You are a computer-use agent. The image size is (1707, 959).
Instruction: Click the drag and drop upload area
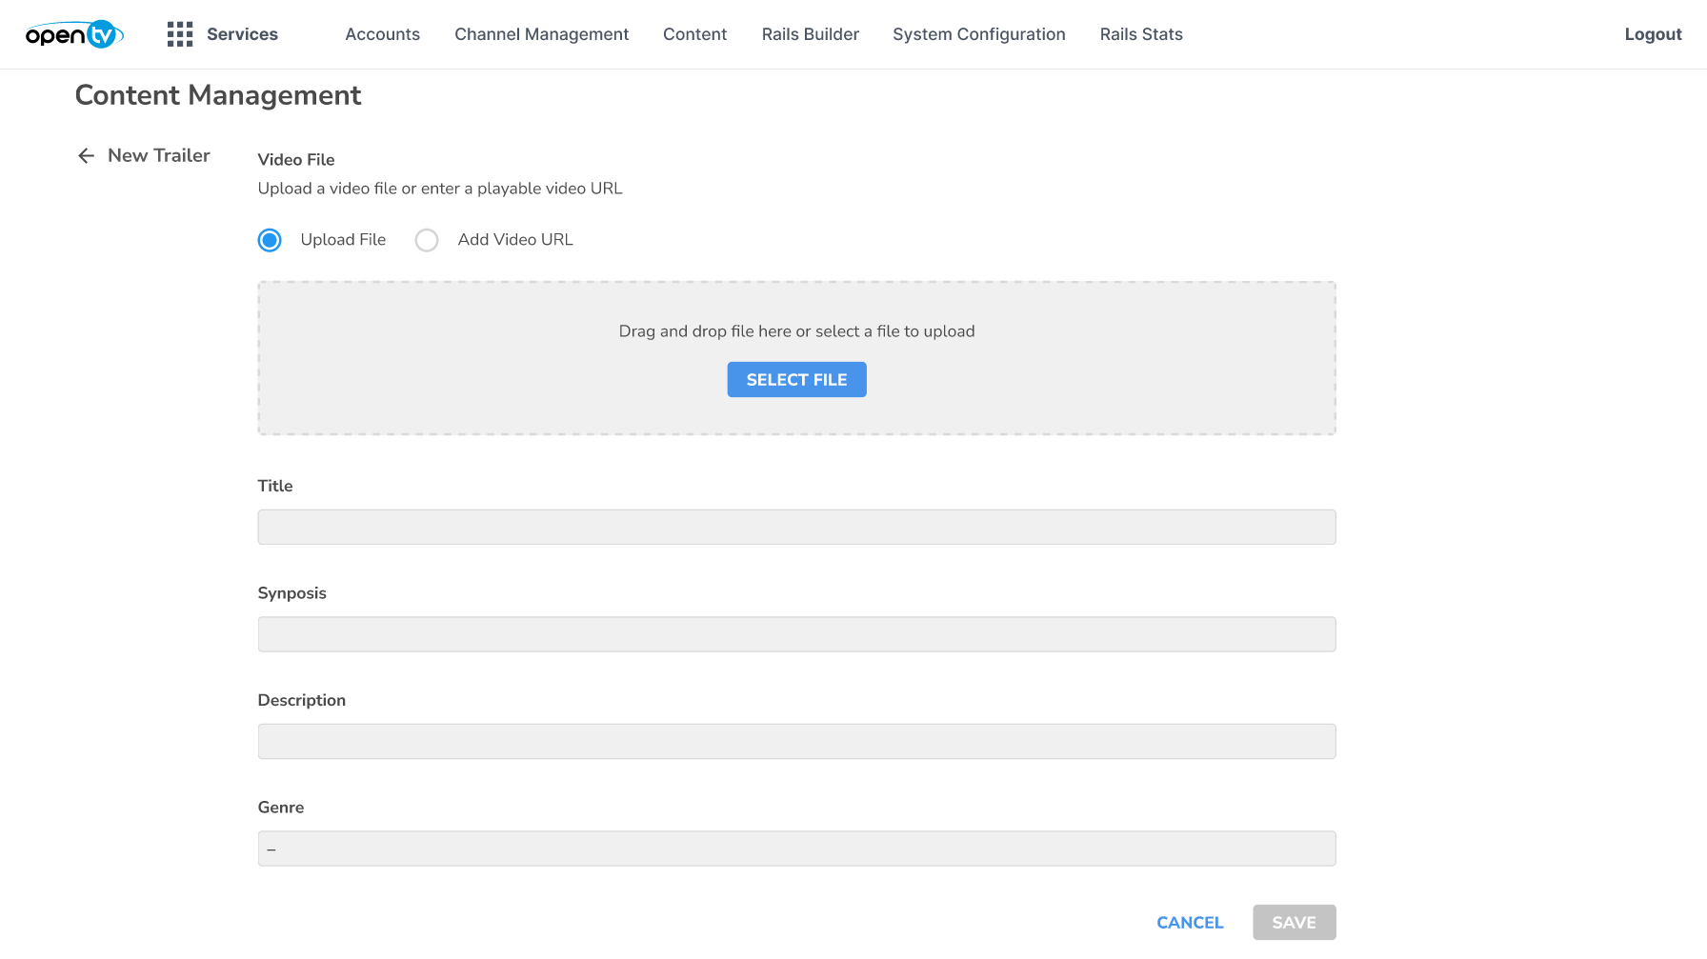tap(796, 358)
